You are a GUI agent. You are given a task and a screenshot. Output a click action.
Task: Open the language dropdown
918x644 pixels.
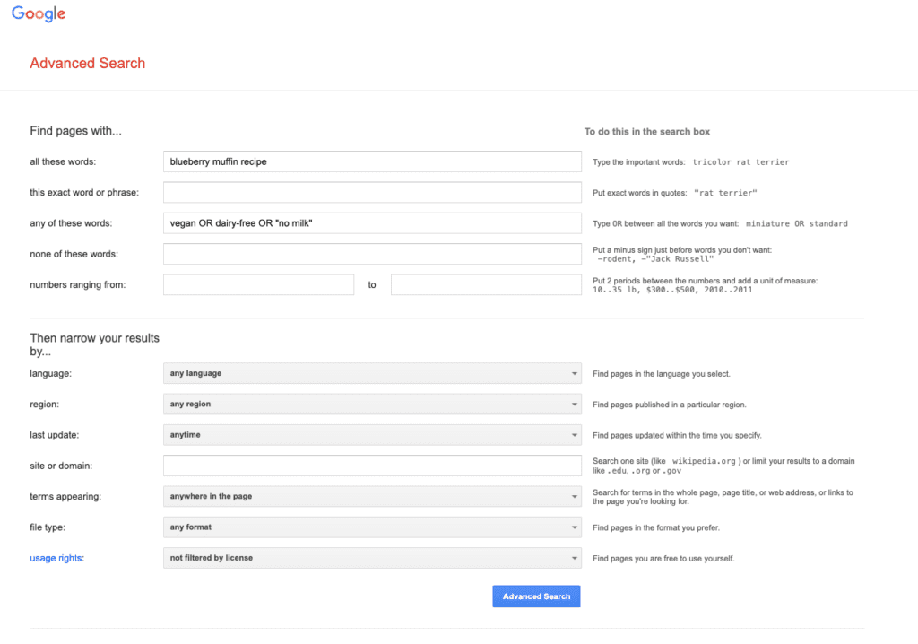coord(372,373)
